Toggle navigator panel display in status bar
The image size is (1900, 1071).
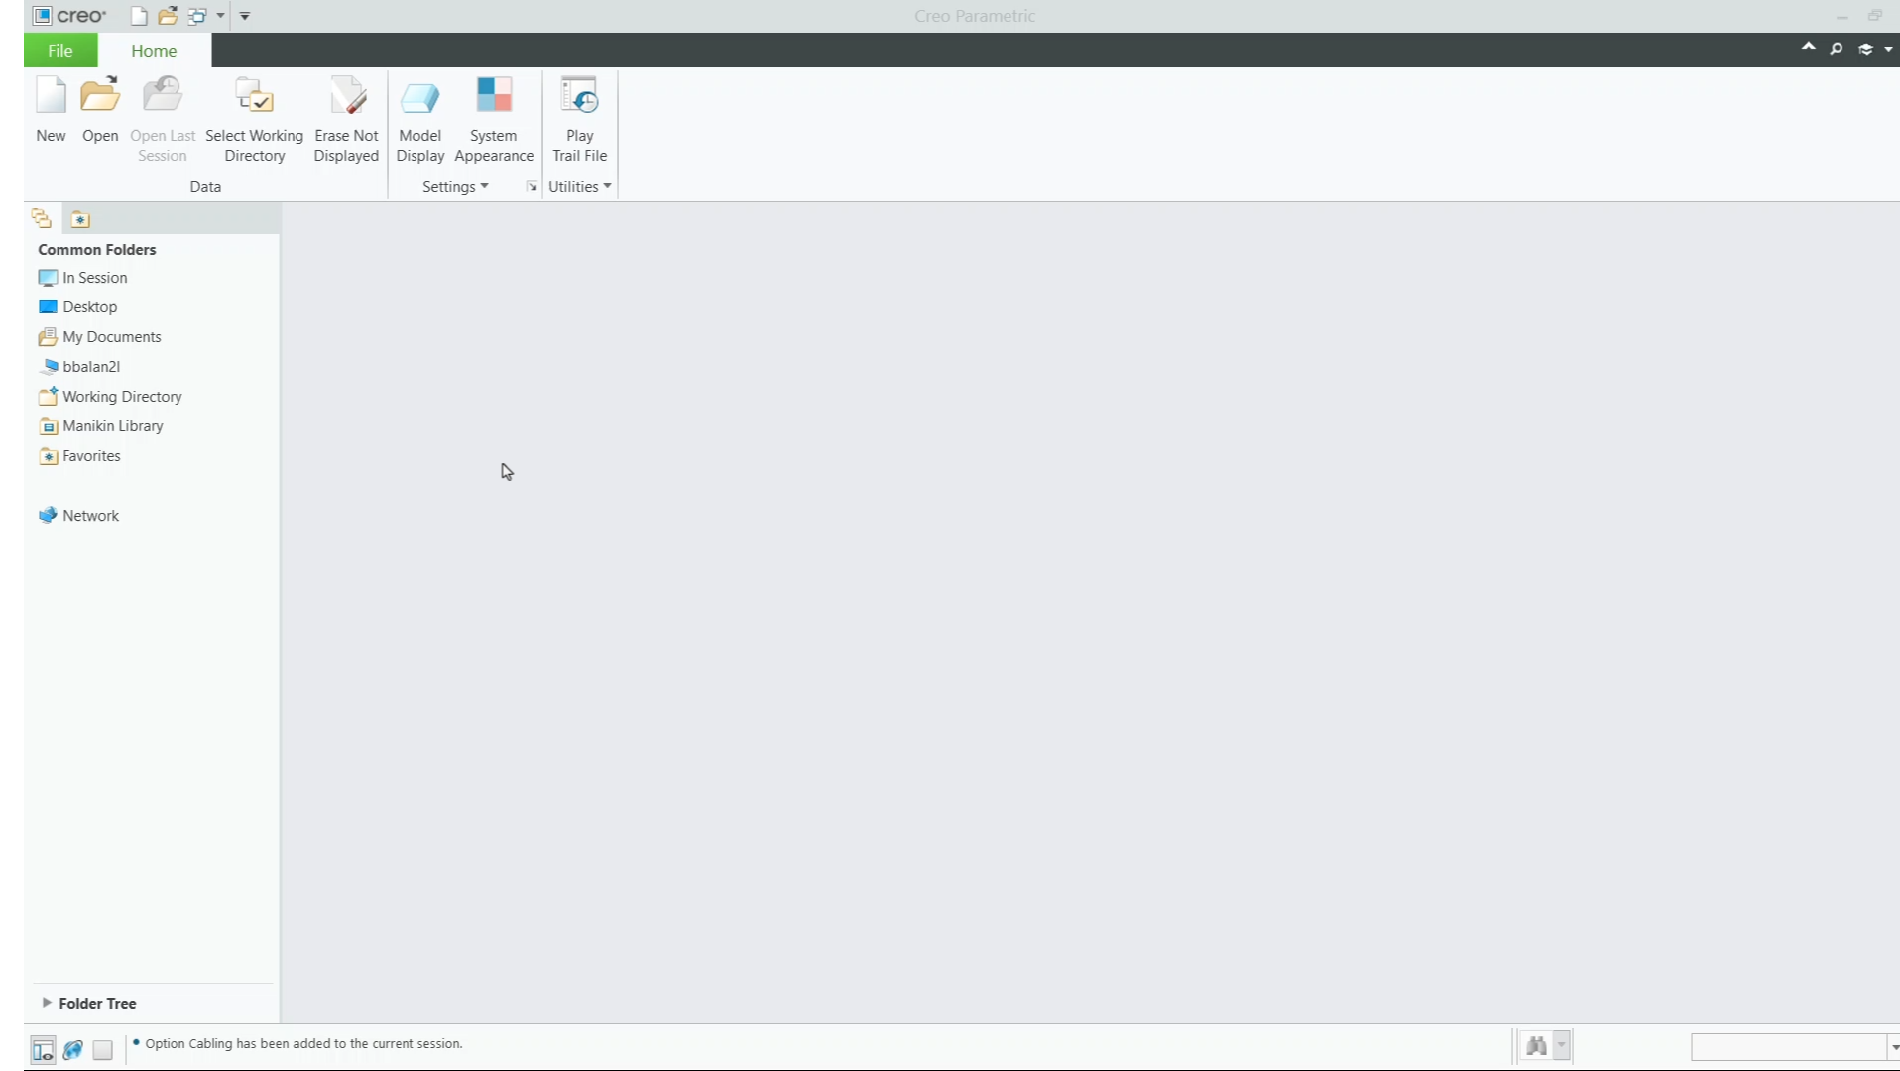tap(43, 1049)
